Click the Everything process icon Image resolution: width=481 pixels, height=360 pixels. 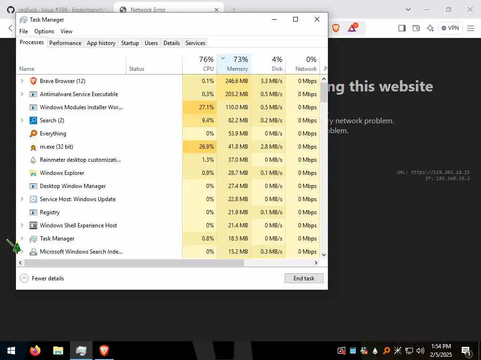[x=33, y=134]
